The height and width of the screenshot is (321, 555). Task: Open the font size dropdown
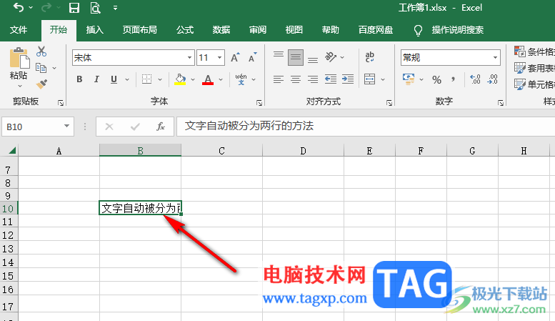pyautogui.click(x=220, y=57)
